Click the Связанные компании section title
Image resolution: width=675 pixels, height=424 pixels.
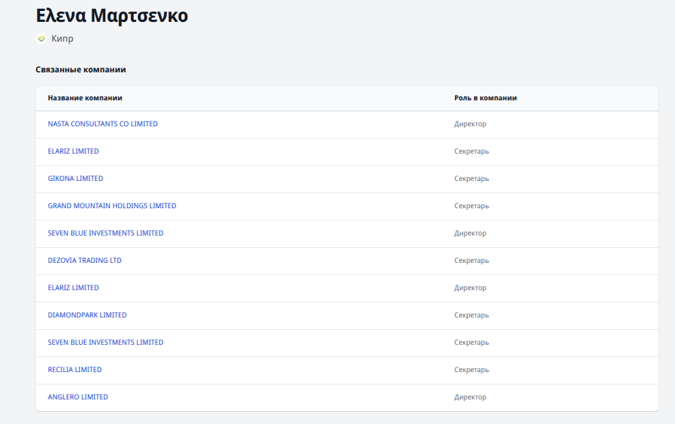tap(81, 70)
